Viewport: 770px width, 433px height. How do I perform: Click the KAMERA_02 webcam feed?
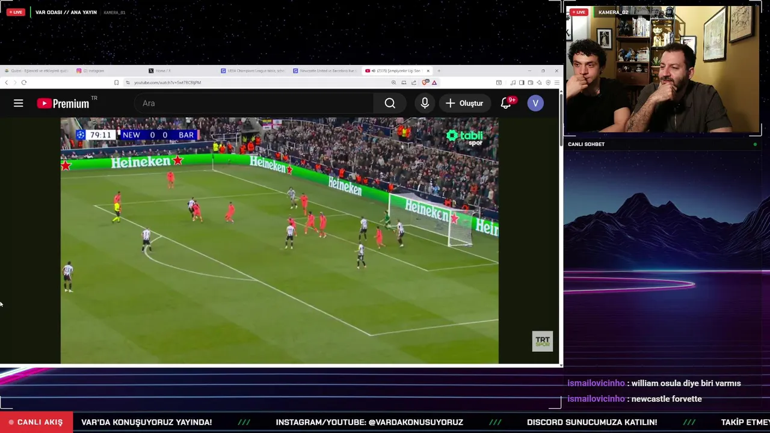[x=662, y=69]
